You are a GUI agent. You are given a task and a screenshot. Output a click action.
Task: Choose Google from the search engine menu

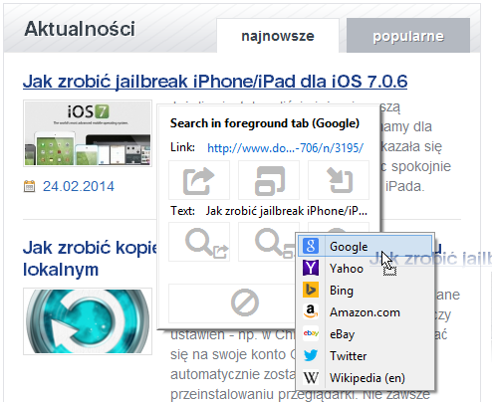click(366, 246)
